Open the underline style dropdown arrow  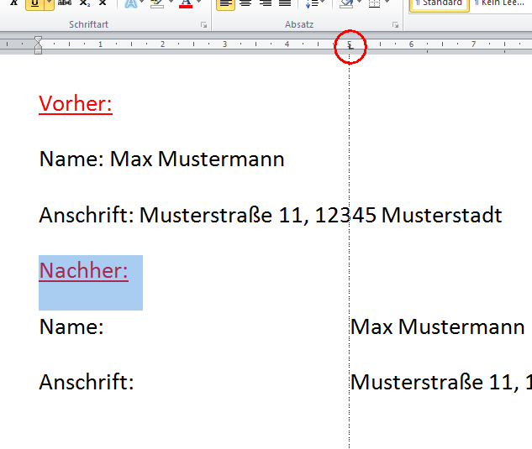tap(49, 3)
